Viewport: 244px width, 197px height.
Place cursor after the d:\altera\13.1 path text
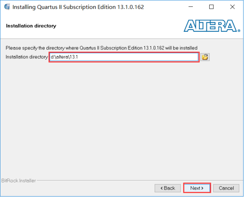point(78,57)
